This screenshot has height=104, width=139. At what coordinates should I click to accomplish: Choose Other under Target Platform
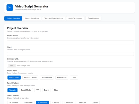coord(56,90)
